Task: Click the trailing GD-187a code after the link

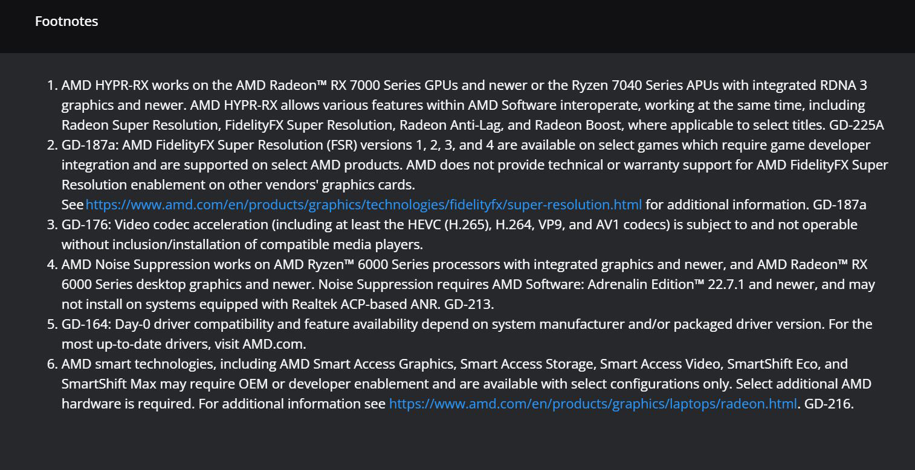Action: pyautogui.click(x=839, y=205)
